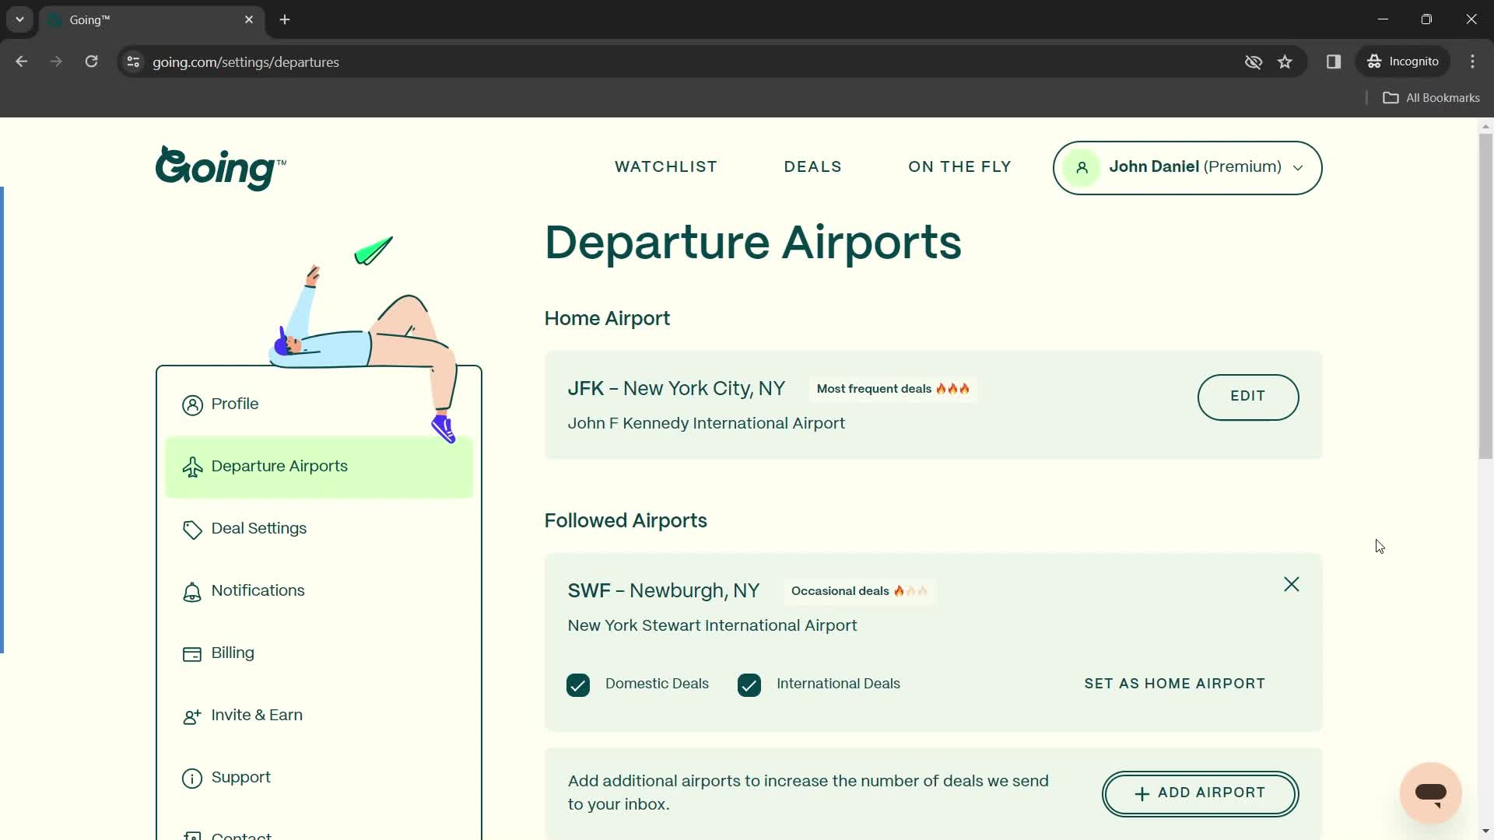Image resolution: width=1494 pixels, height=840 pixels.
Task: Open Profile settings
Action: coord(319,404)
